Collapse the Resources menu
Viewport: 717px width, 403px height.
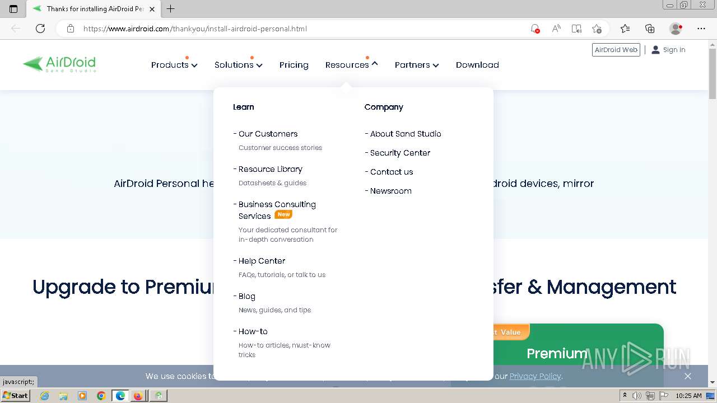coord(352,65)
